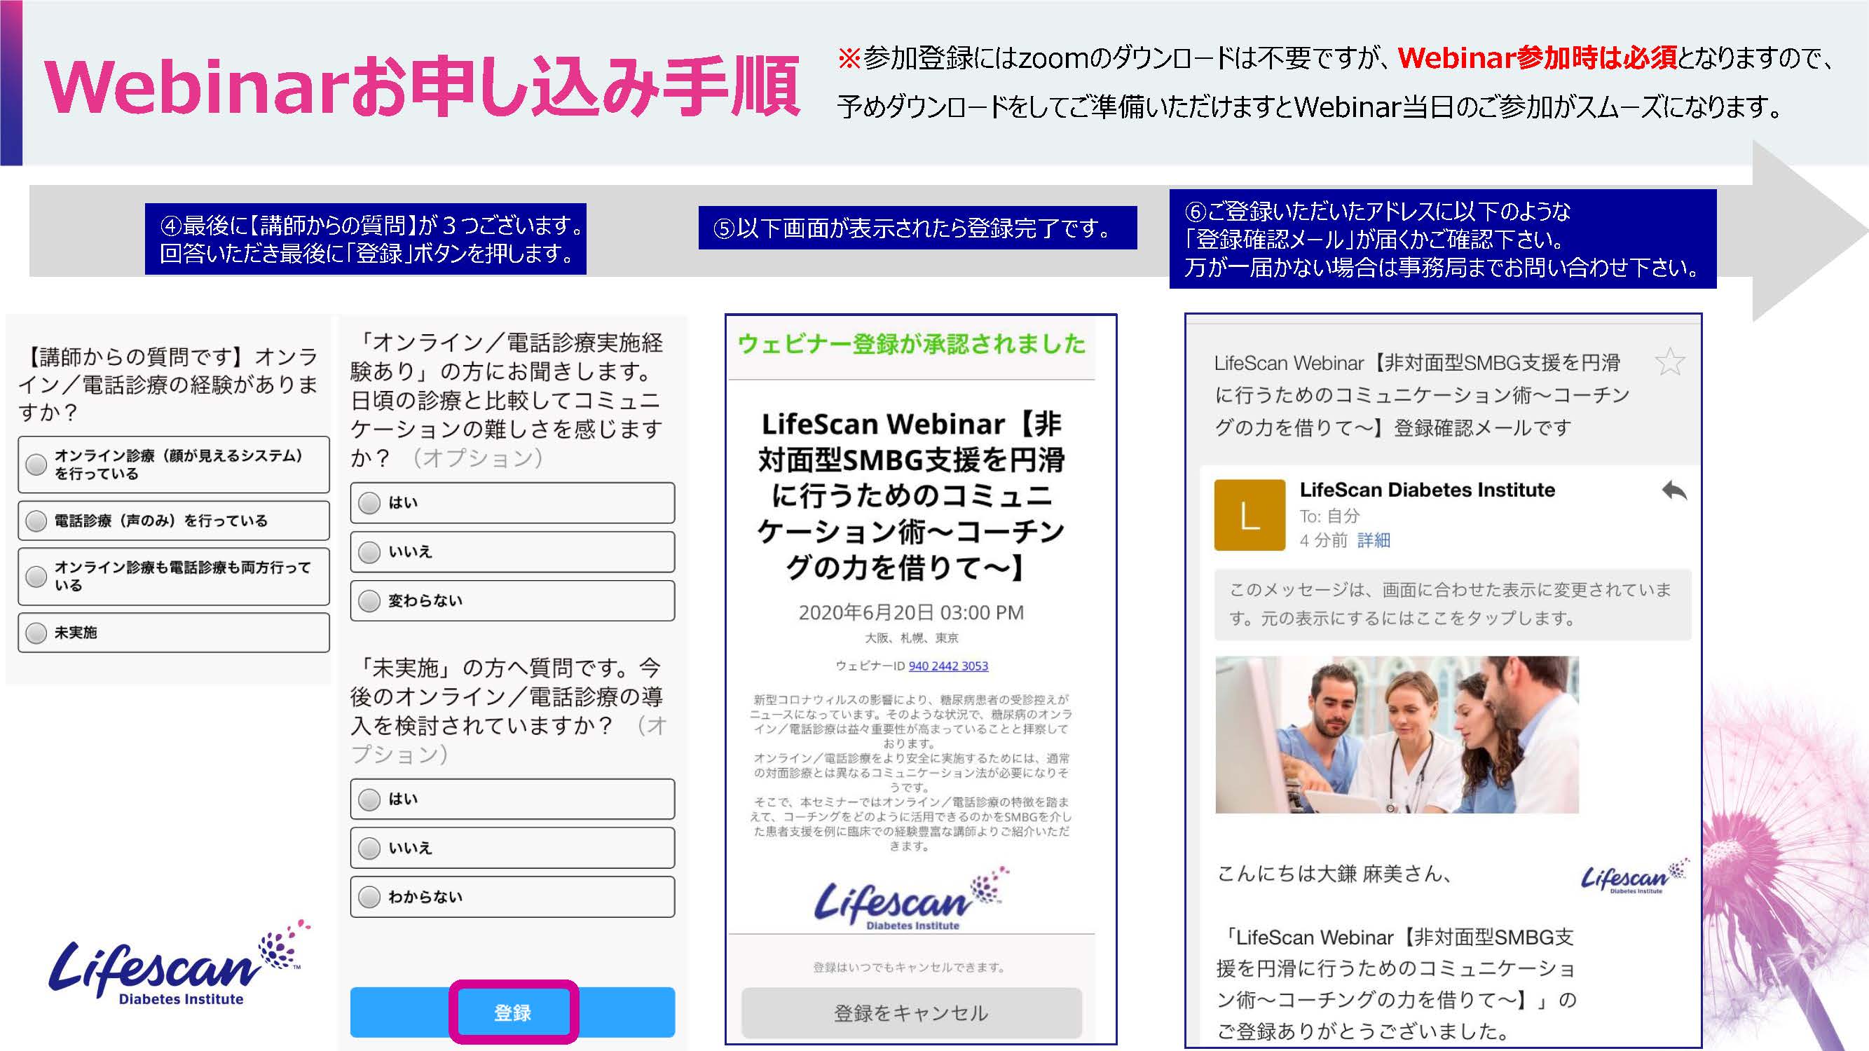Select 'はい' under communication difficulty question

[512, 502]
